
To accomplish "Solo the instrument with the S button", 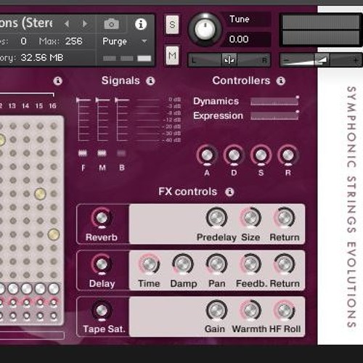I will point(172,25).
